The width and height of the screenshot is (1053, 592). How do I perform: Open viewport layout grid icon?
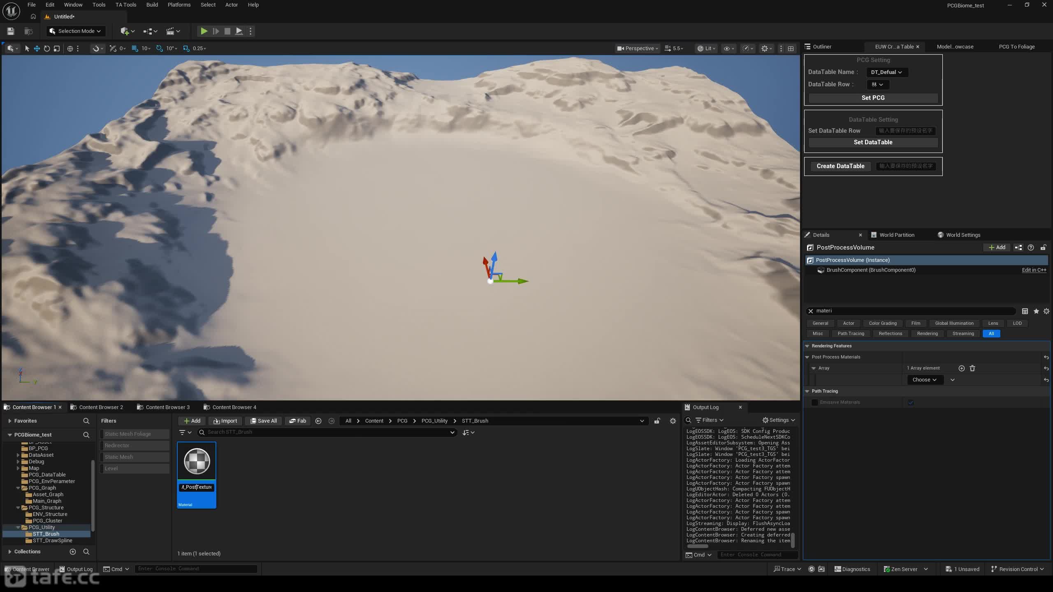tap(791, 49)
